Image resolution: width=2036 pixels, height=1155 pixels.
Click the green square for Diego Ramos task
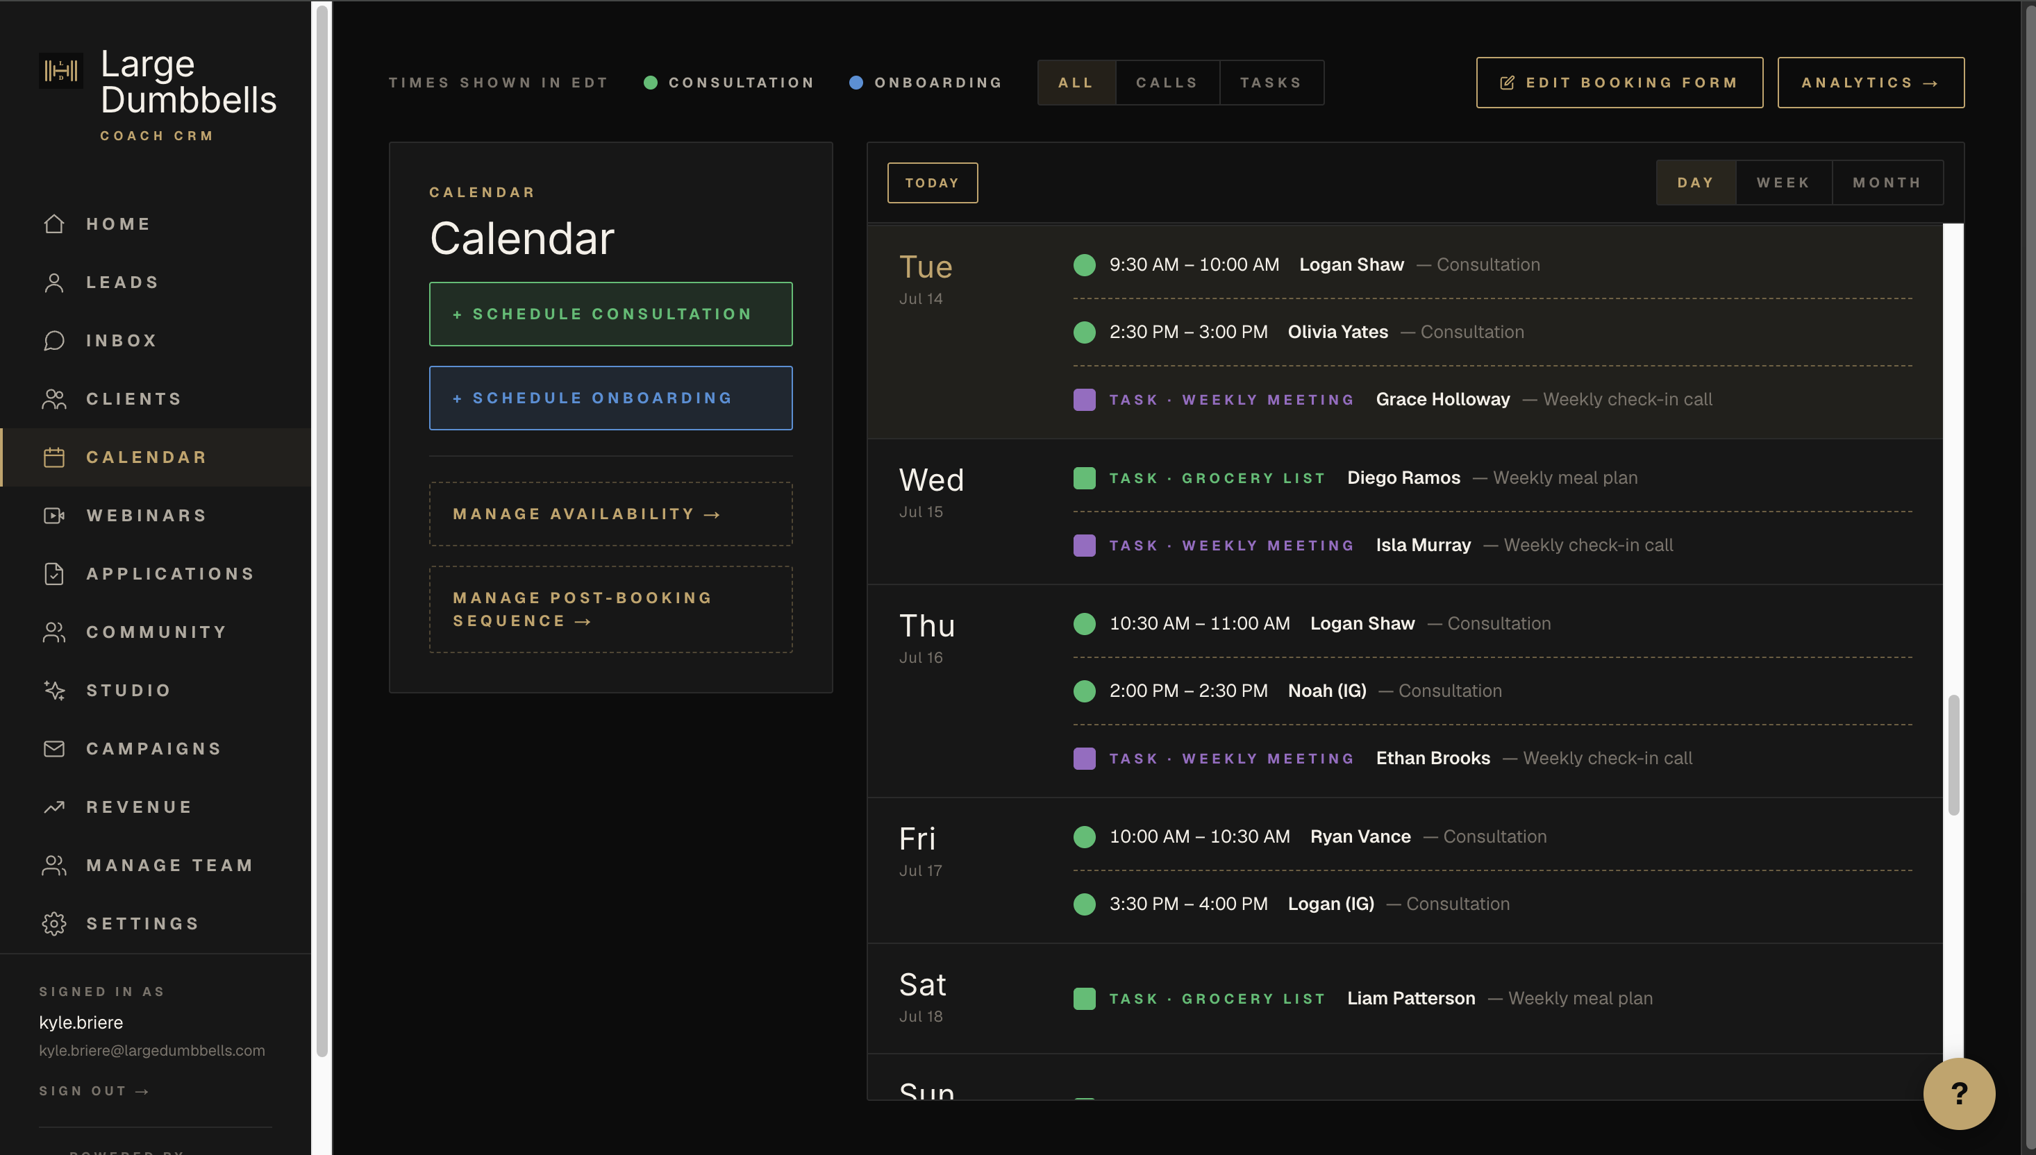coord(1084,478)
